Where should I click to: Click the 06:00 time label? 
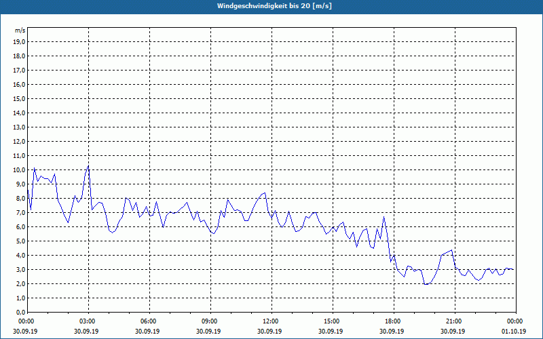pos(149,321)
